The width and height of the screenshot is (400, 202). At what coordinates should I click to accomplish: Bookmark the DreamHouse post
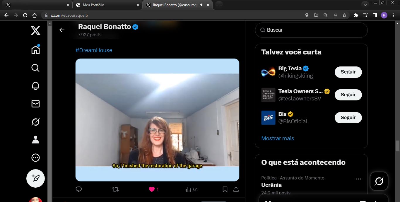[x=225, y=189]
